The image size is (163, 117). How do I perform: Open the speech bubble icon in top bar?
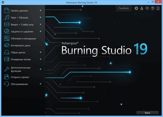pos(147,8)
